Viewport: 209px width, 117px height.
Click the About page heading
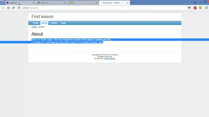click(x=37, y=34)
